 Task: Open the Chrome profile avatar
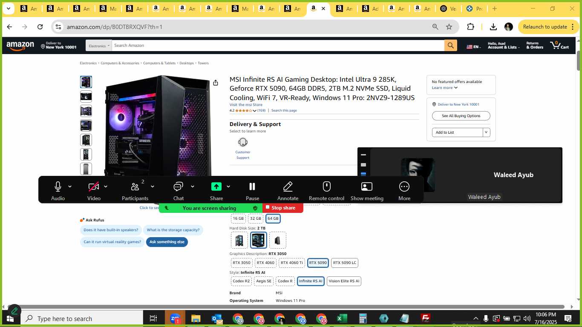pyautogui.click(x=508, y=27)
